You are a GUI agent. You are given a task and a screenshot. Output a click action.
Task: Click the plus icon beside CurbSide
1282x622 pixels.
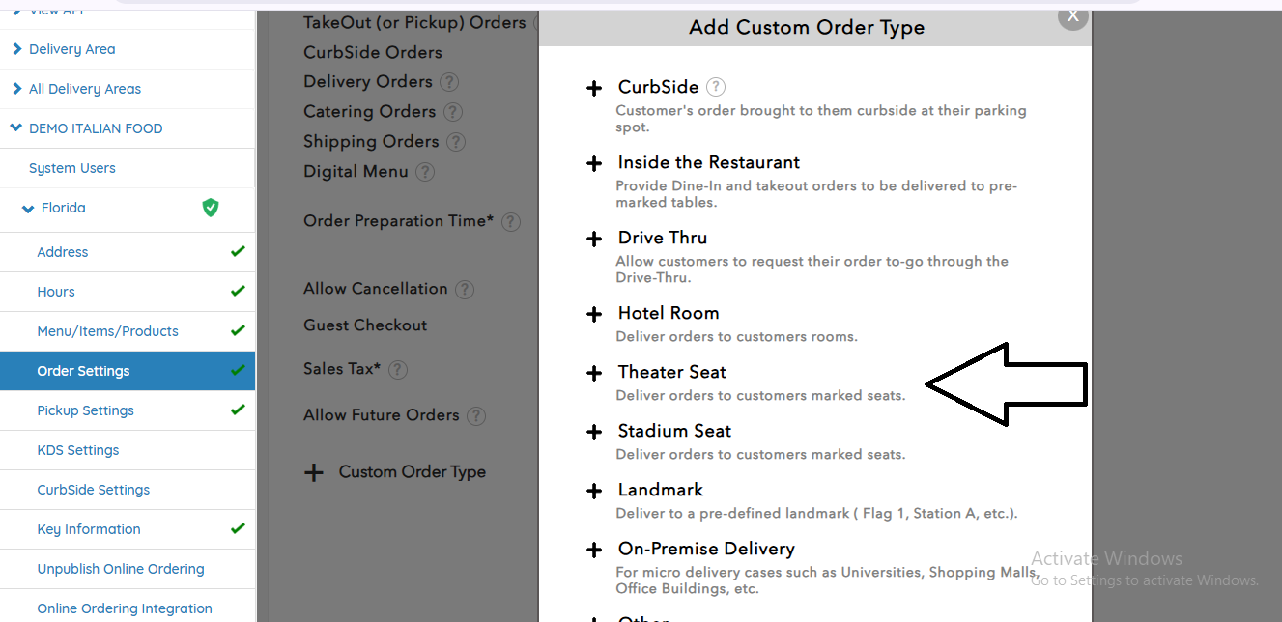594,89
